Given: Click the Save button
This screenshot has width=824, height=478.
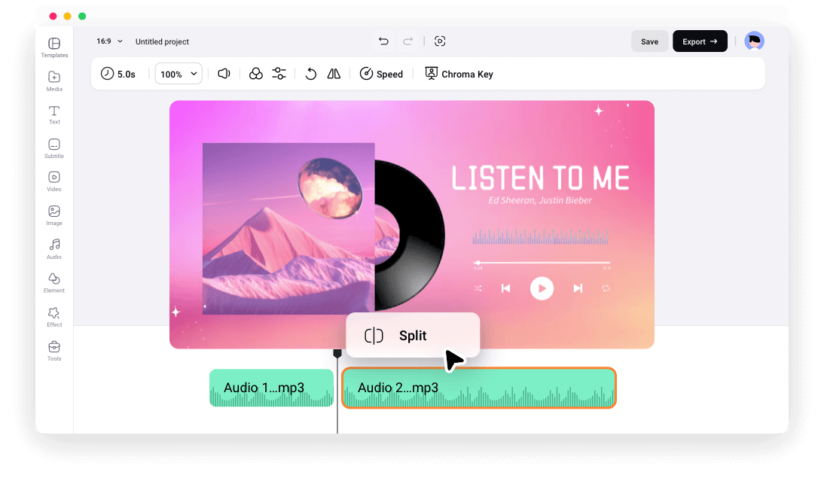Looking at the screenshot, I should pyautogui.click(x=649, y=41).
